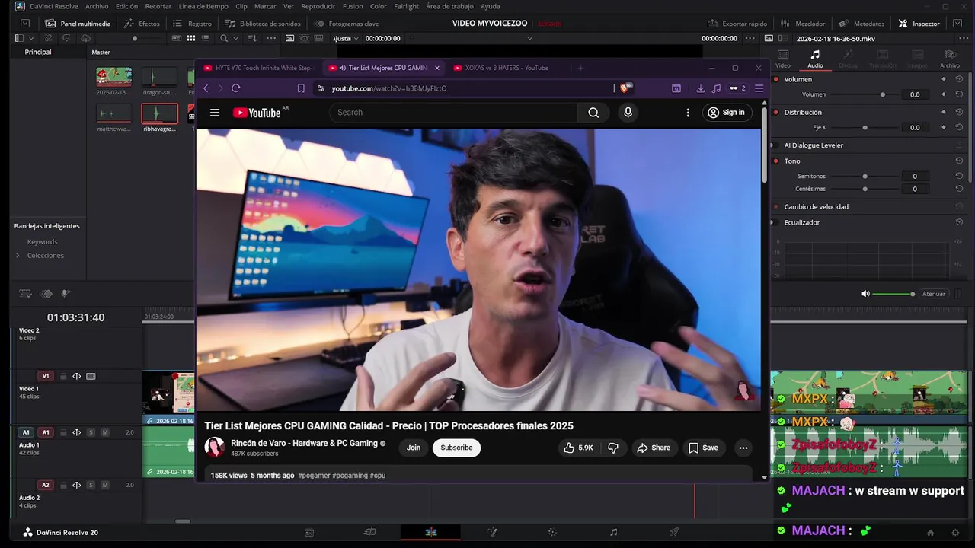Open the Panel multimedia media pool
Image resolution: width=975 pixels, height=548 pixels.
pos(78,24)
